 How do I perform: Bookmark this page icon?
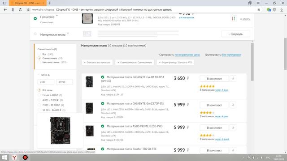point(259,10)
